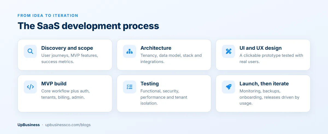Click the magnifying glass Discovery icon
Viewport: 328px width, 134px height.
pyautogui.click(x=30, y=51)
